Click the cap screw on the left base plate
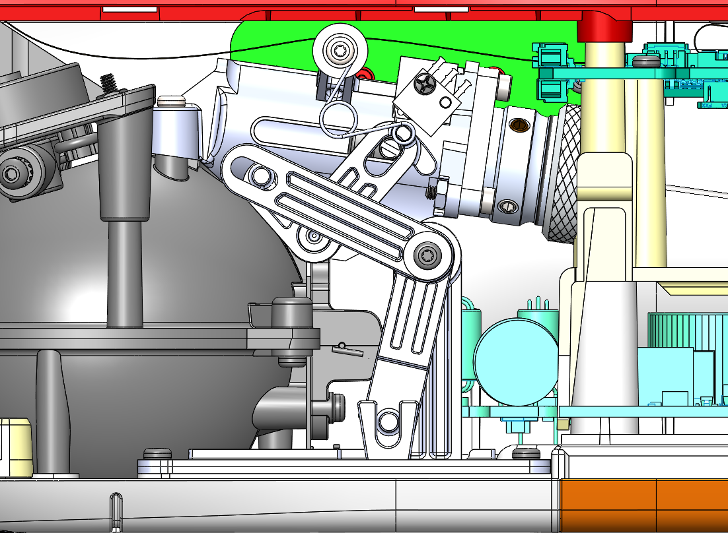Screen dimensions: 728x537 [157, 453]
